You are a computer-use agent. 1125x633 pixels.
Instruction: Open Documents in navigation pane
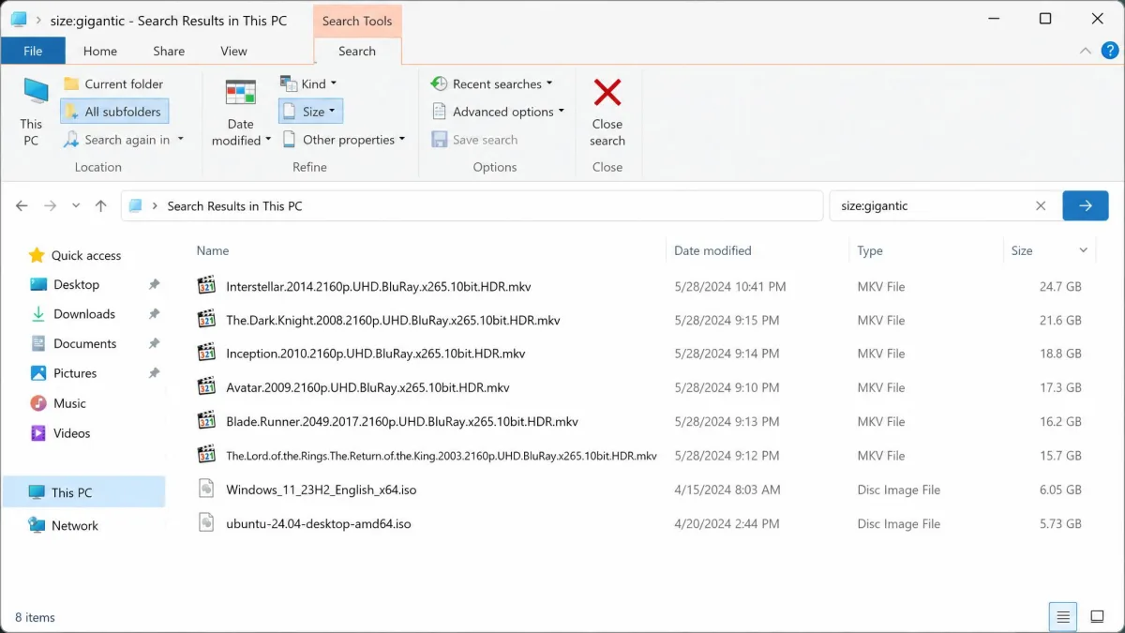[73, 343]
